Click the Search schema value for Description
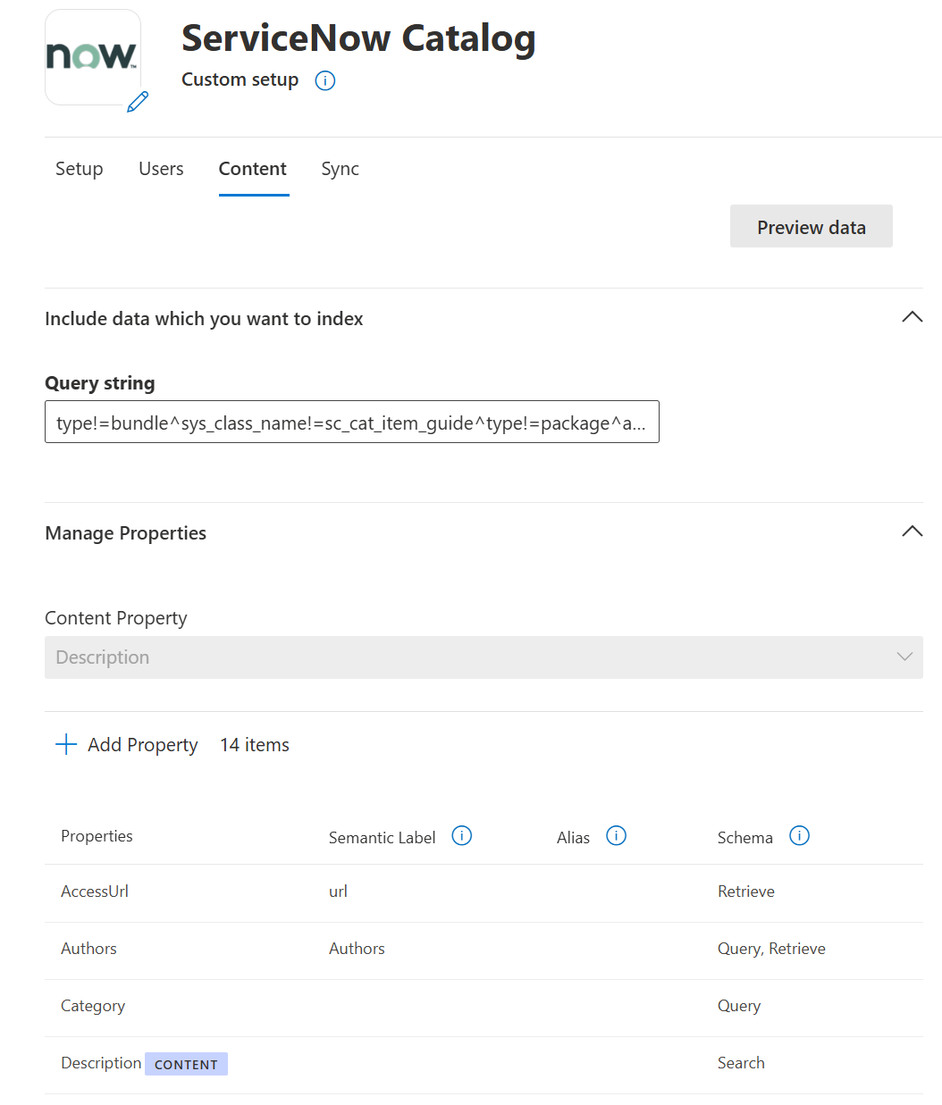This screenshot has width=942, height=1105. [x=741, y=1063]
